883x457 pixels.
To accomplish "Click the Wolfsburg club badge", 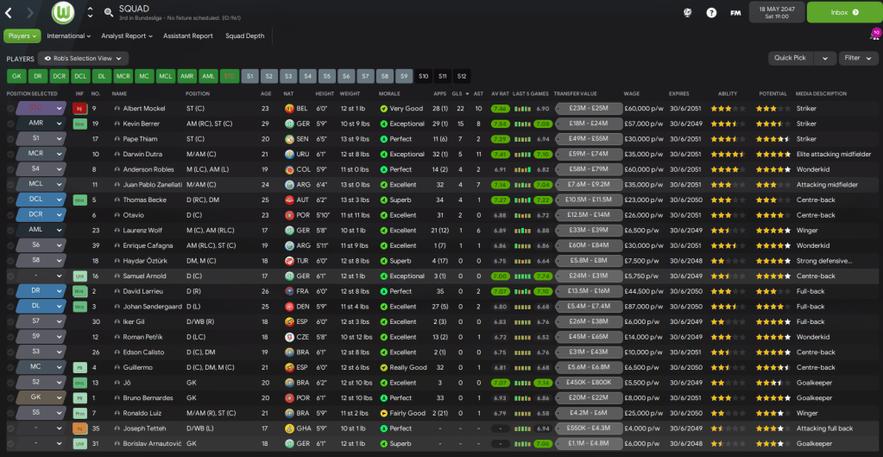I will [x=63, y=13].
